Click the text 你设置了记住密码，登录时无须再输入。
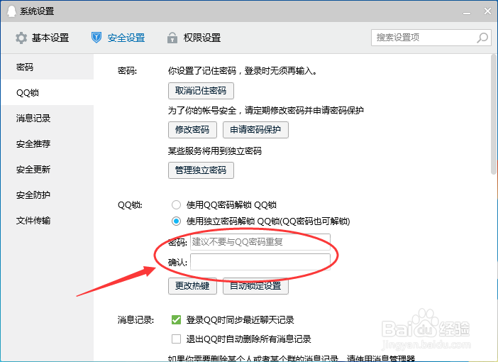The height and width of the screenshot is (362, 498). 243,70
